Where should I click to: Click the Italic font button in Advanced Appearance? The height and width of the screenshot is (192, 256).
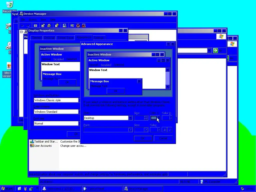(x=170, y=130)
